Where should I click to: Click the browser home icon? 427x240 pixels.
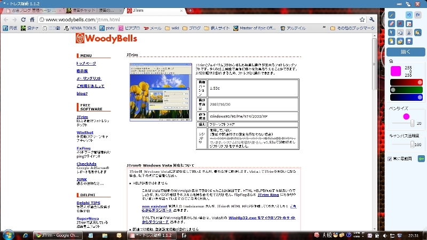coord(32,20)
